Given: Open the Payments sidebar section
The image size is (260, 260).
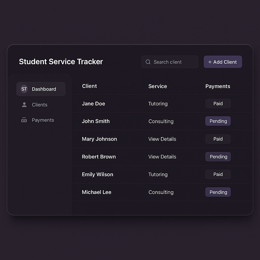Looking at the screenshot, I should tap(43, 120).
